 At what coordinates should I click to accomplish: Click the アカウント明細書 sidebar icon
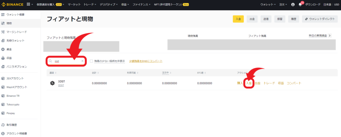tap(3, 134)
